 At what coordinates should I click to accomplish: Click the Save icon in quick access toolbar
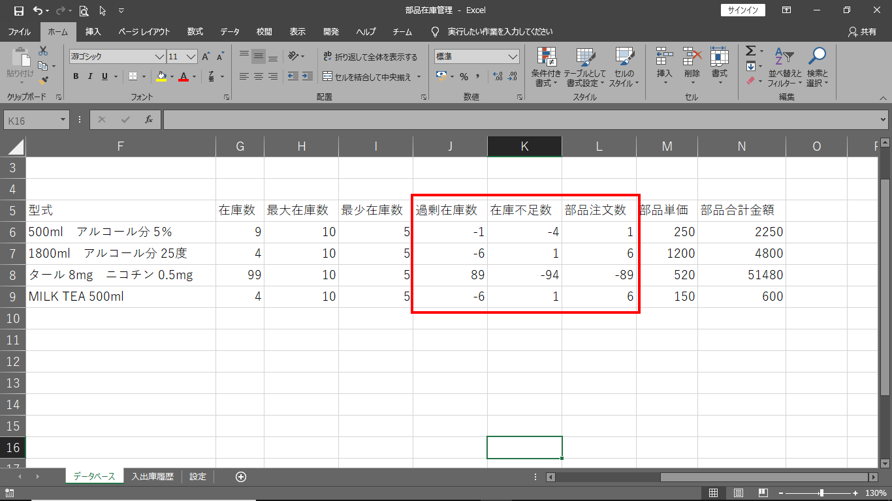tap(18, 10)
